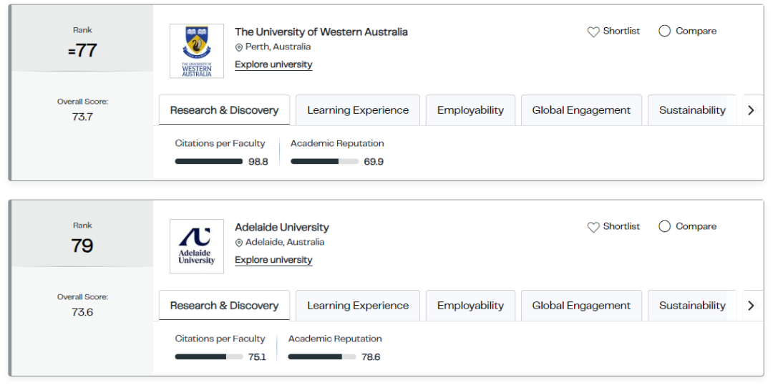Screen dimensions: 773x388
Task: Click the location pin icon beside Perth, Australia
Action: 238,47
